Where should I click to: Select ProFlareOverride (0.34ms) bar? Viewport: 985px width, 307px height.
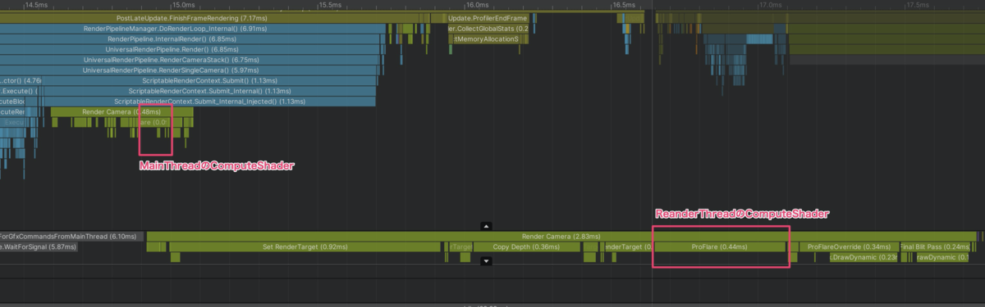pos(849,246)
